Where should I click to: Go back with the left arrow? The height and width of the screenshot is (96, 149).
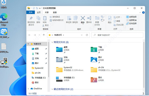tap(30, 35)
